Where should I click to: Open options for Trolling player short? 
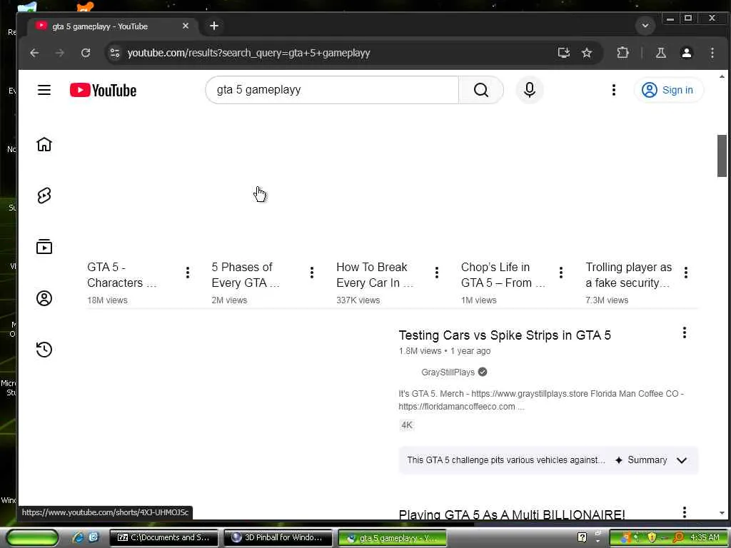[x=686, y=273]
